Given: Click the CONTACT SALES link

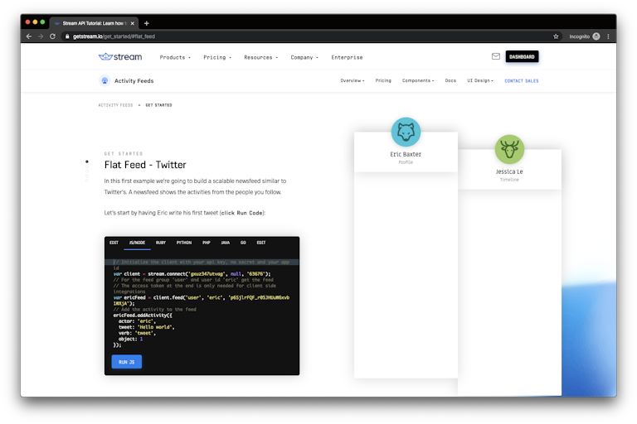Looking at the screenshot, I should click(521, 81).
